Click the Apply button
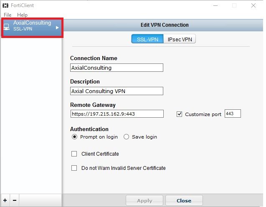 pyautogui.click(x=144, y=201)
